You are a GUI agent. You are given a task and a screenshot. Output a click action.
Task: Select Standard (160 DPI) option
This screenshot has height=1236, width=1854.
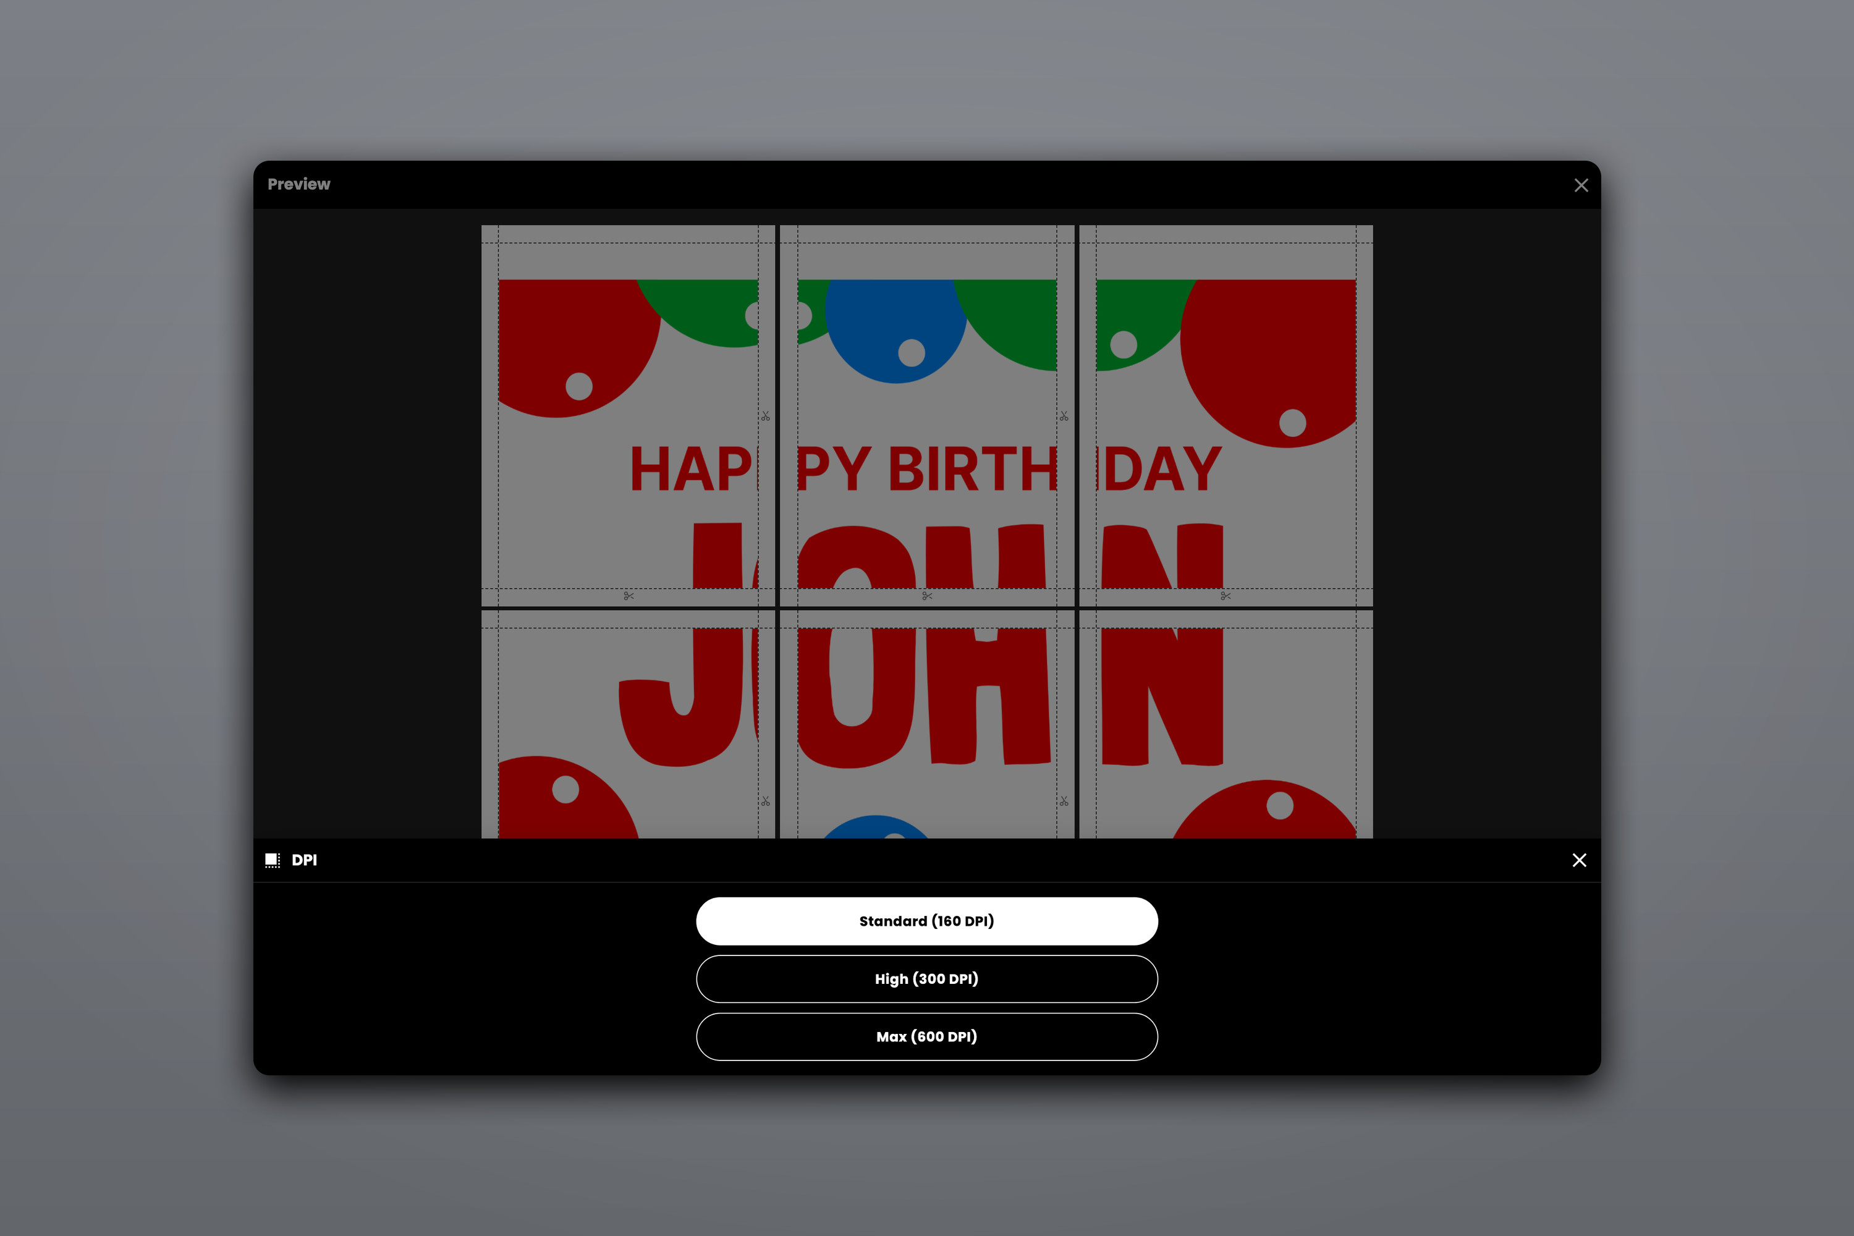[927, 921]
